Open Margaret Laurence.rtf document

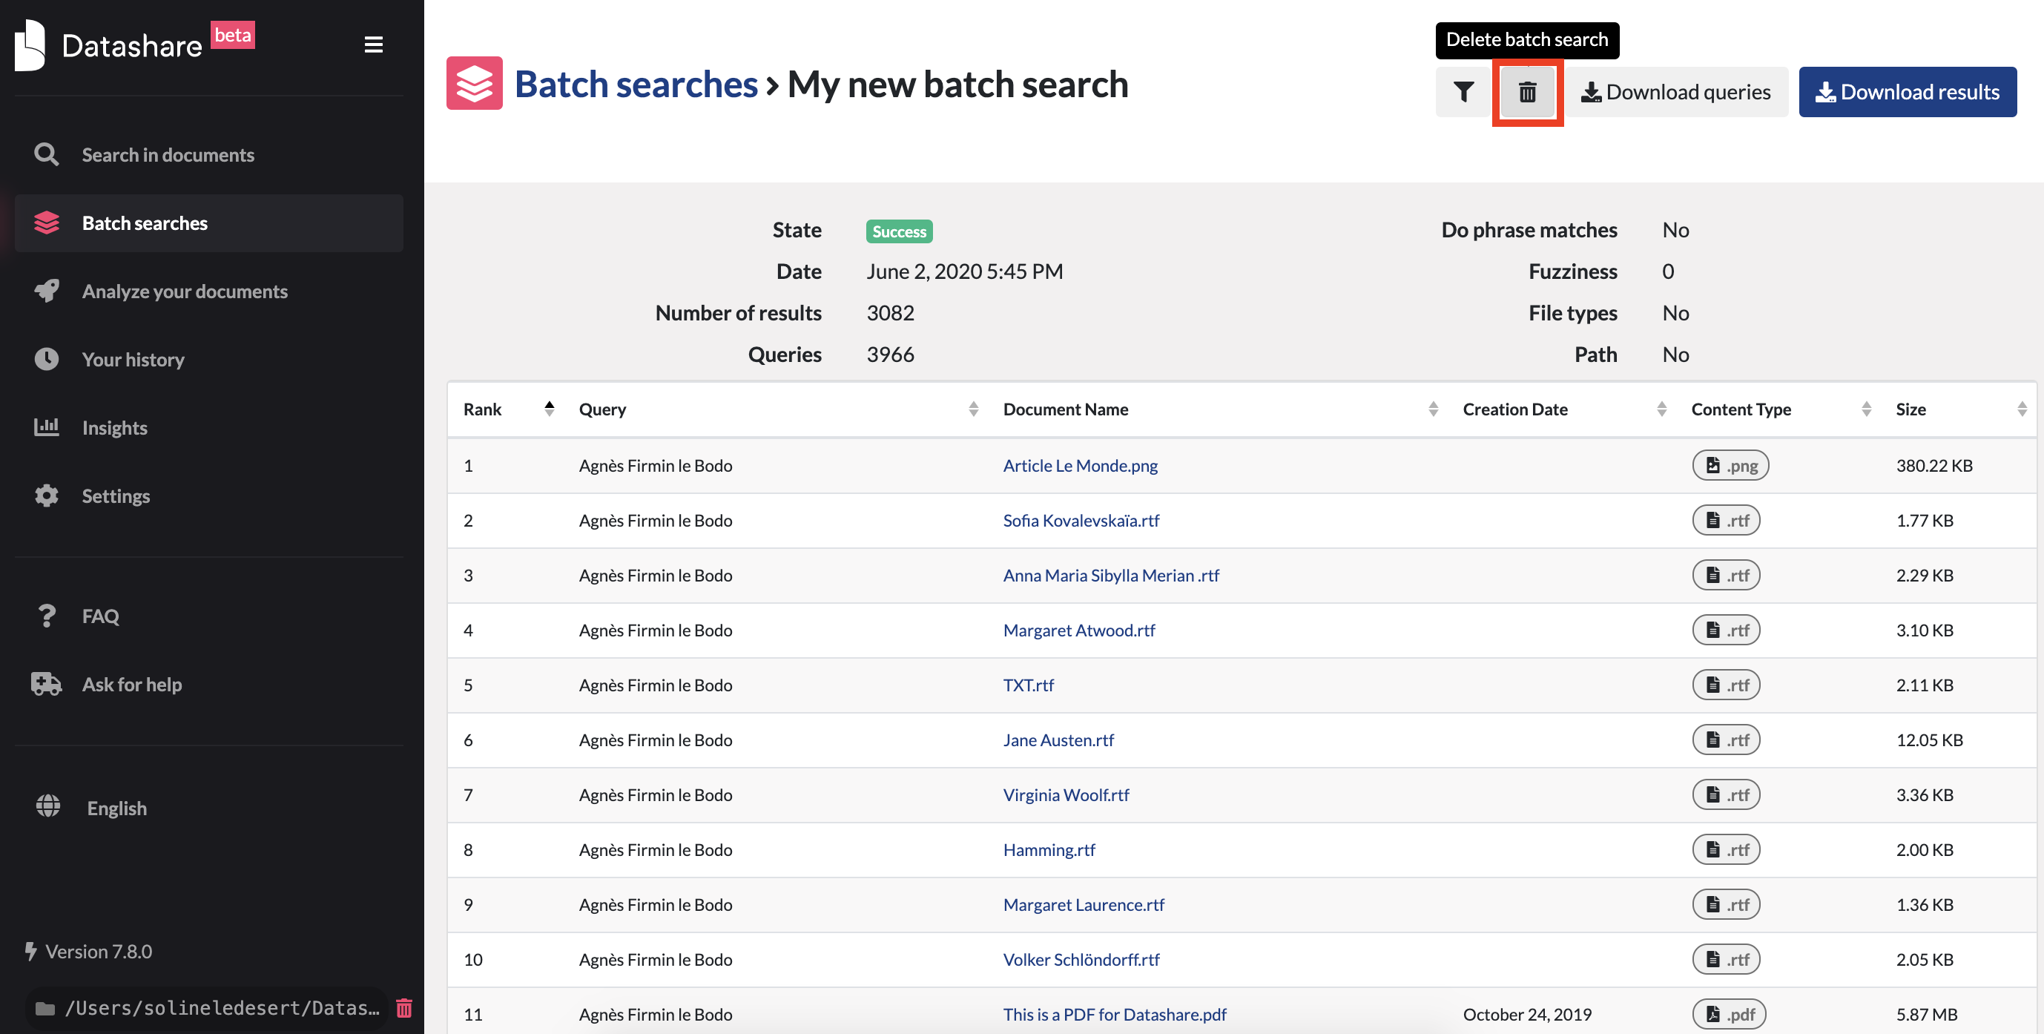1083,904
